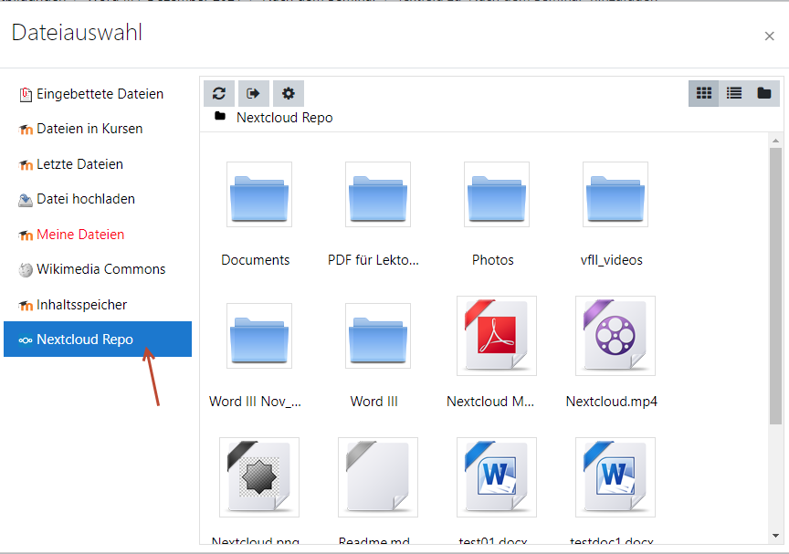
Task: Click the upload icon beside Datei hochladen
Action: point(26,199)
